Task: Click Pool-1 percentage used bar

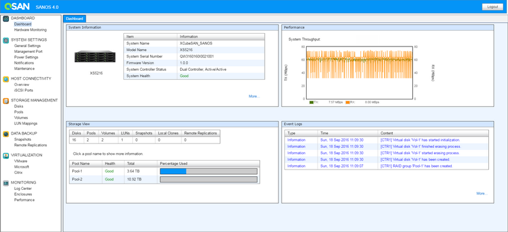Action: pyautogui.click(x=209, y=171)
